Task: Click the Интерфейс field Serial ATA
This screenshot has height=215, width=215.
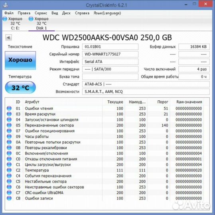Action: [x=110, y=62]
